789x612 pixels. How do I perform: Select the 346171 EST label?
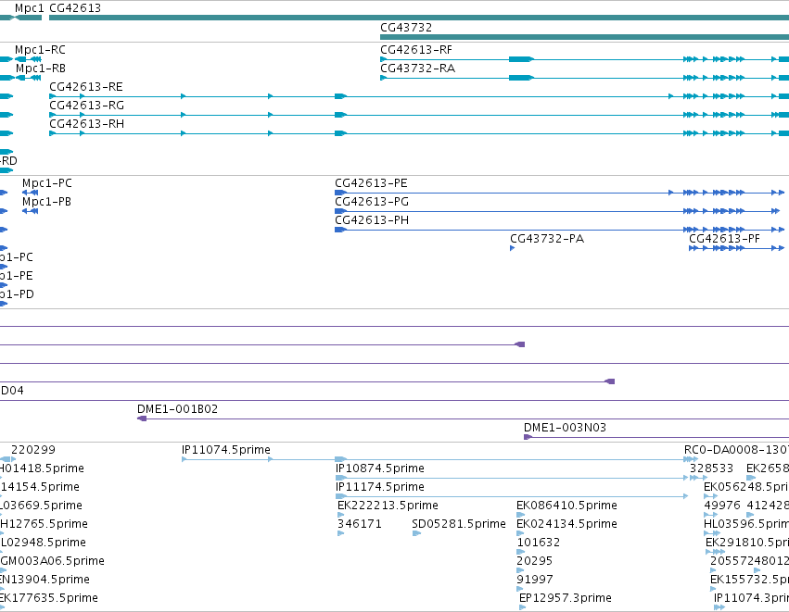click(x=360, y=525)
